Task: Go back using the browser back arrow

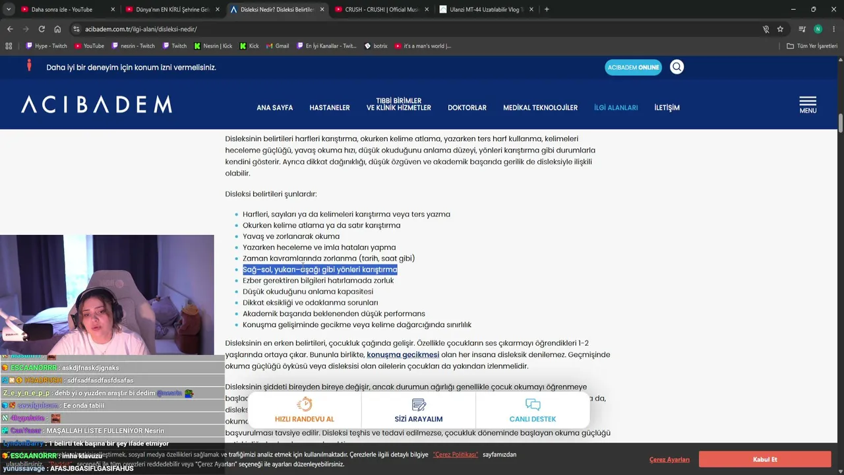Action: pos(10,29)
